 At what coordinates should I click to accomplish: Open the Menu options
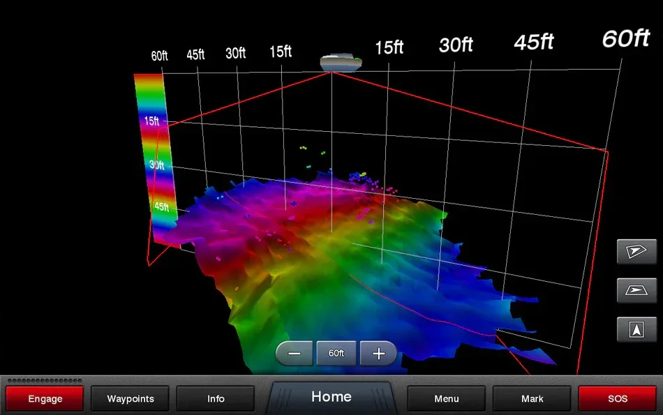[x=447, y=398]
